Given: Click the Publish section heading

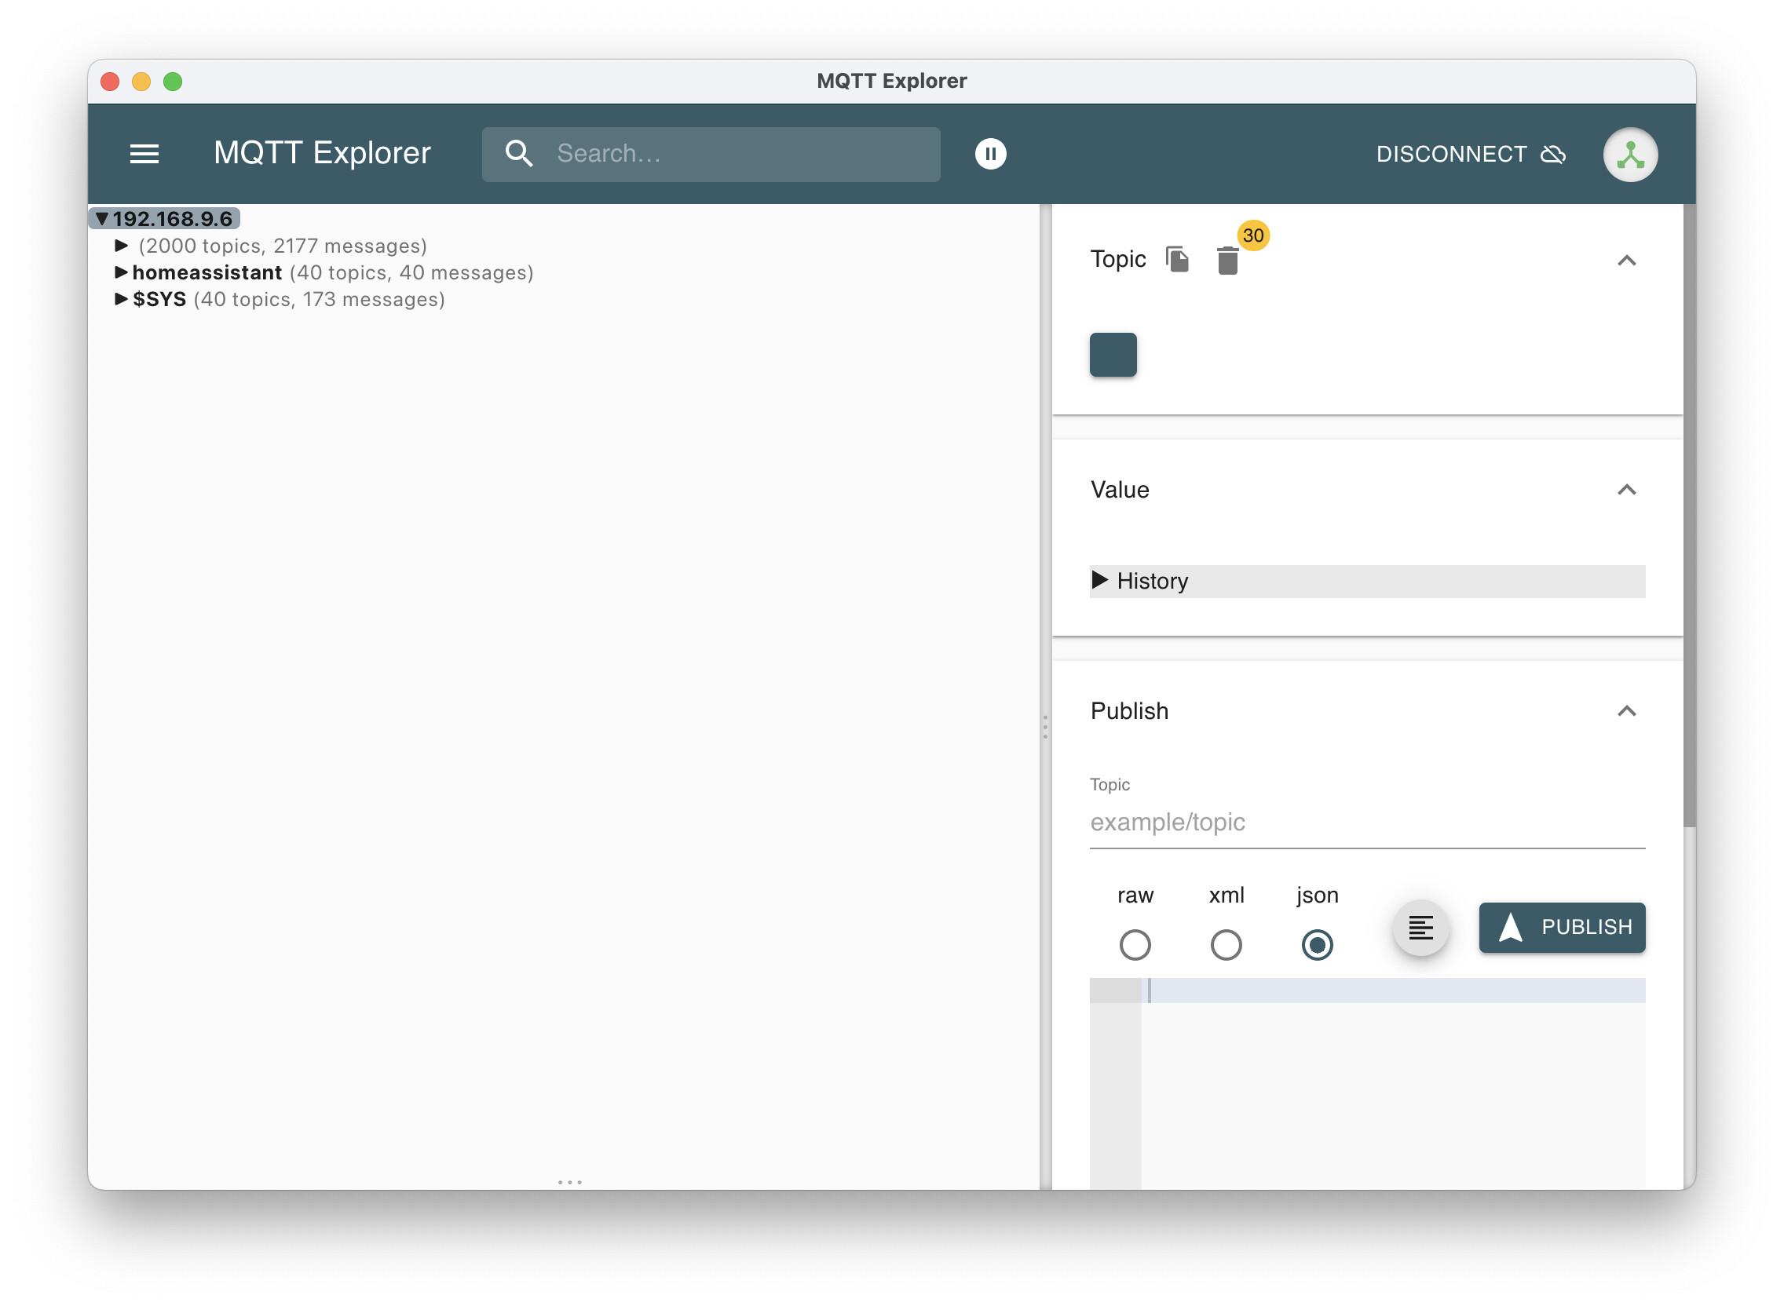Looking at the screenshot, I should 1128,711.
